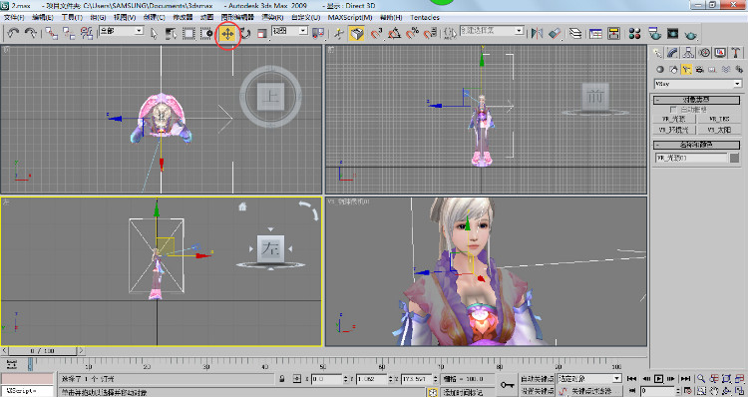This screenshot has height=397, width=748.
Task: Open the Rendered Frame Window icon
Action: coord(672,33)
